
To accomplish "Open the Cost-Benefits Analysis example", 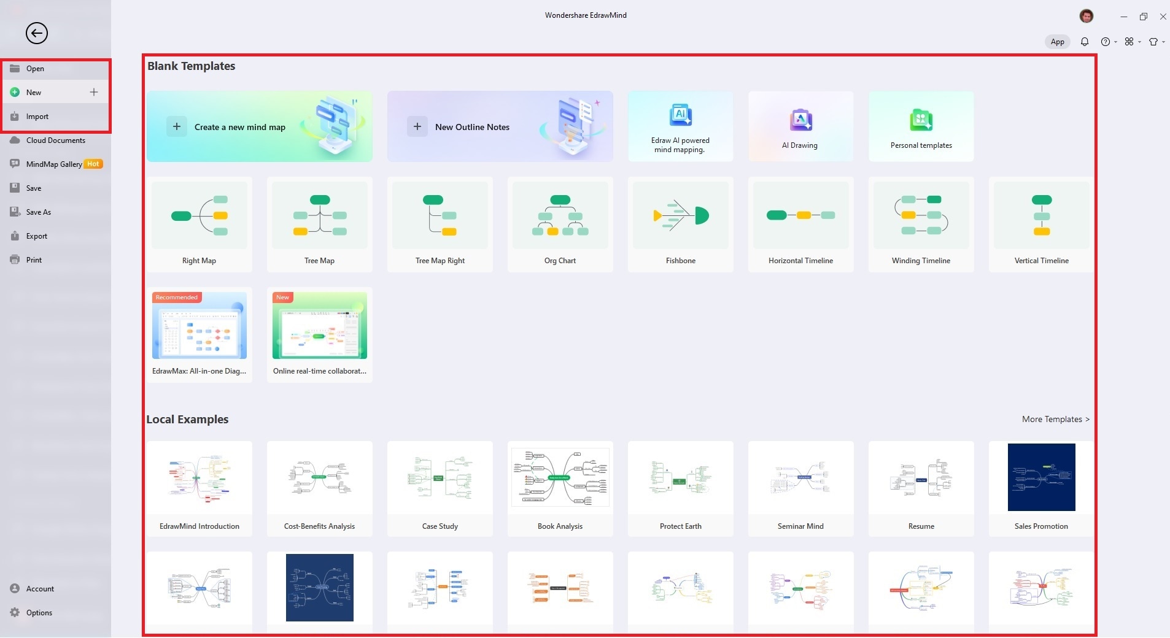I will pyautogui.click(x=319, y=489).
